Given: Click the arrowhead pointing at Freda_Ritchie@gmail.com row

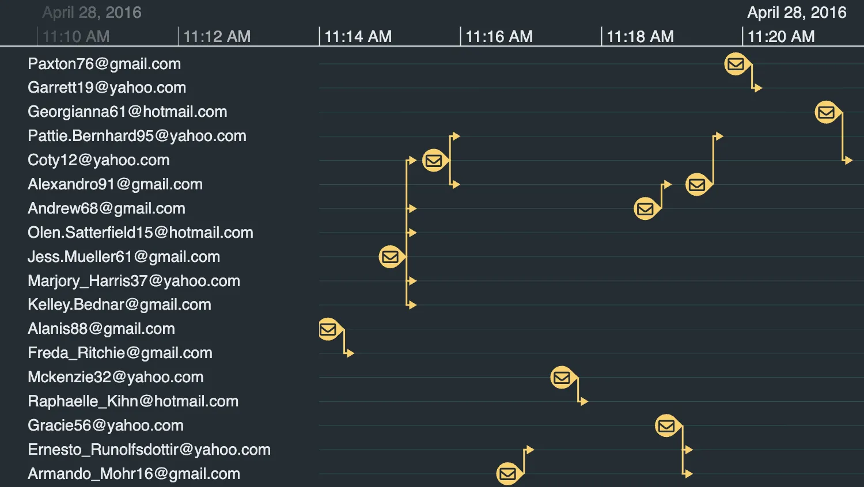Looking at the screenshot, I should pyautogui.click(x=350, y=353).
